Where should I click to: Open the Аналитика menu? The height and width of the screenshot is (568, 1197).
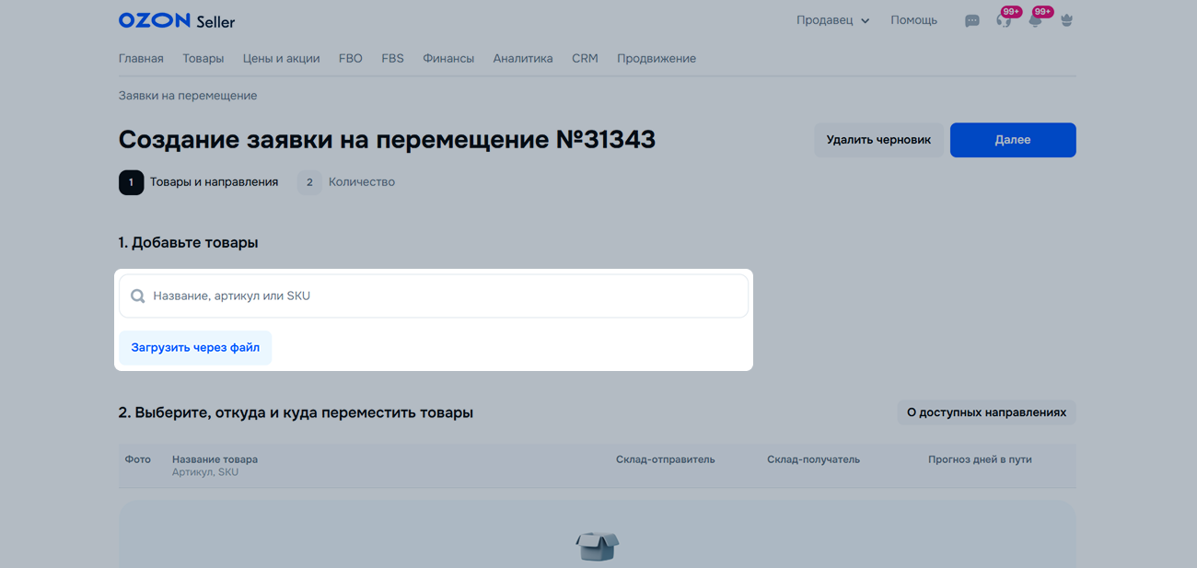[522, 58]
